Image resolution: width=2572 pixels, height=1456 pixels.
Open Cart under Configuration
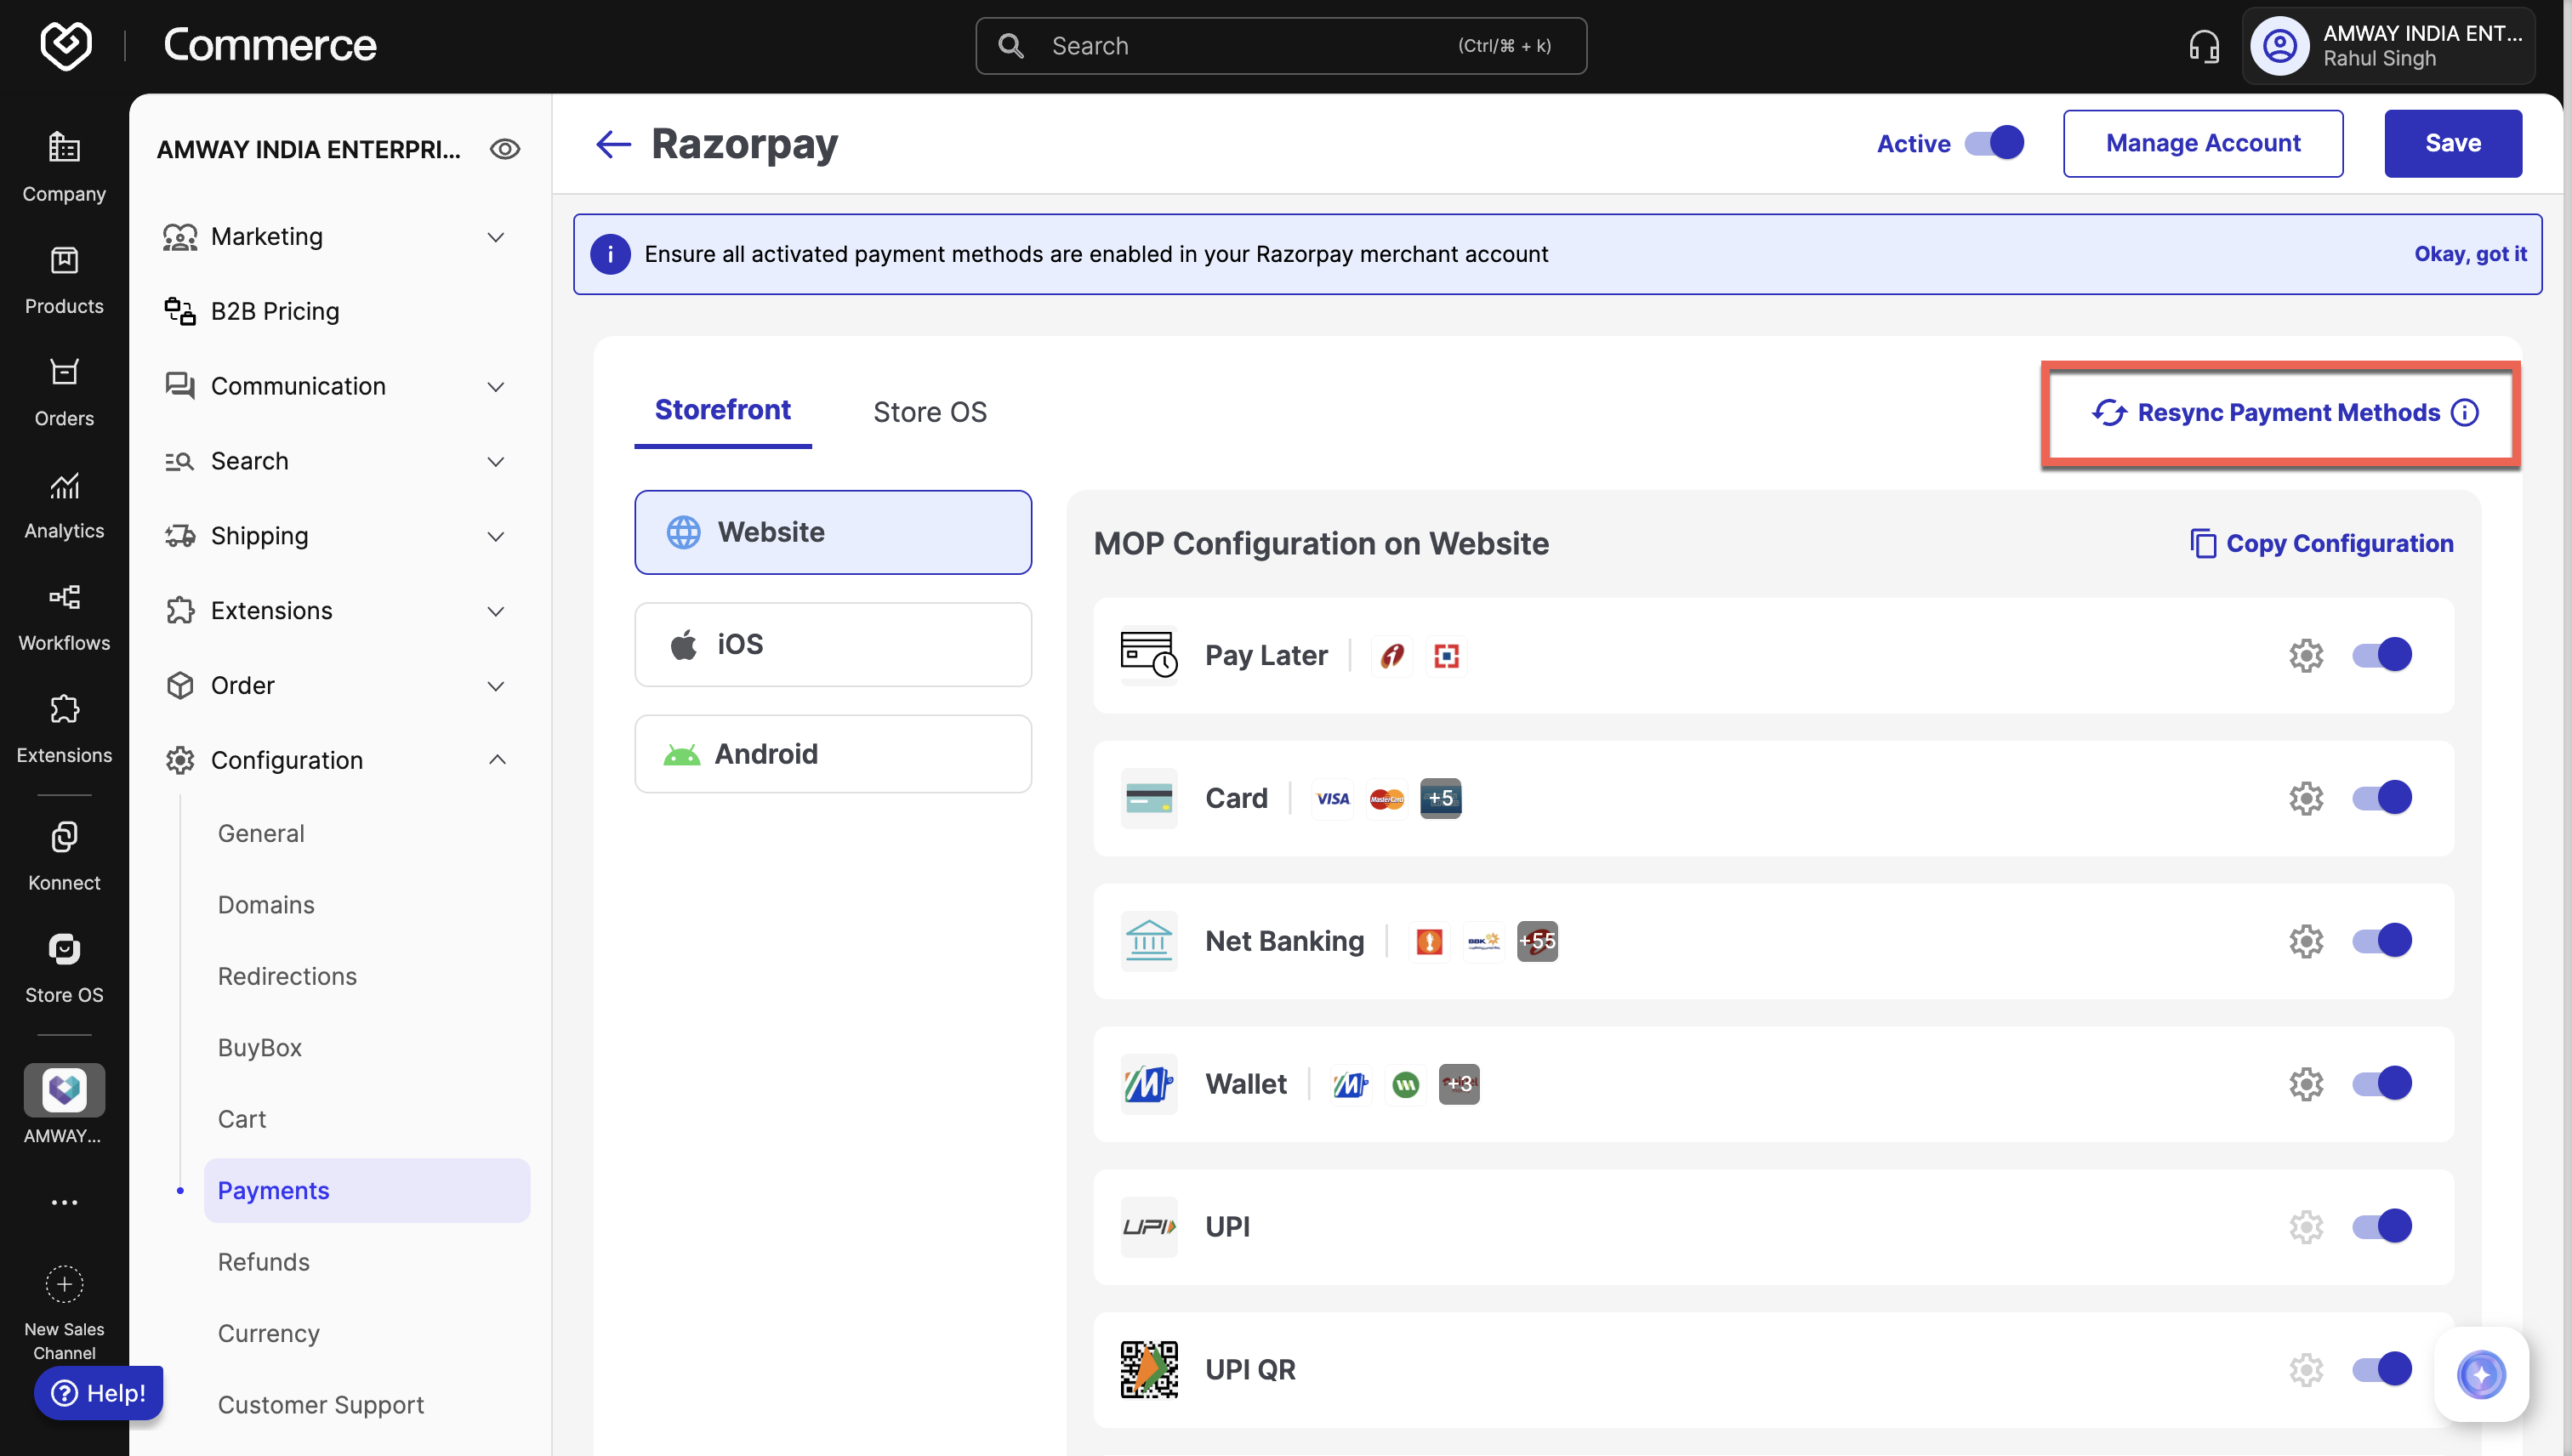point(242,1119)
